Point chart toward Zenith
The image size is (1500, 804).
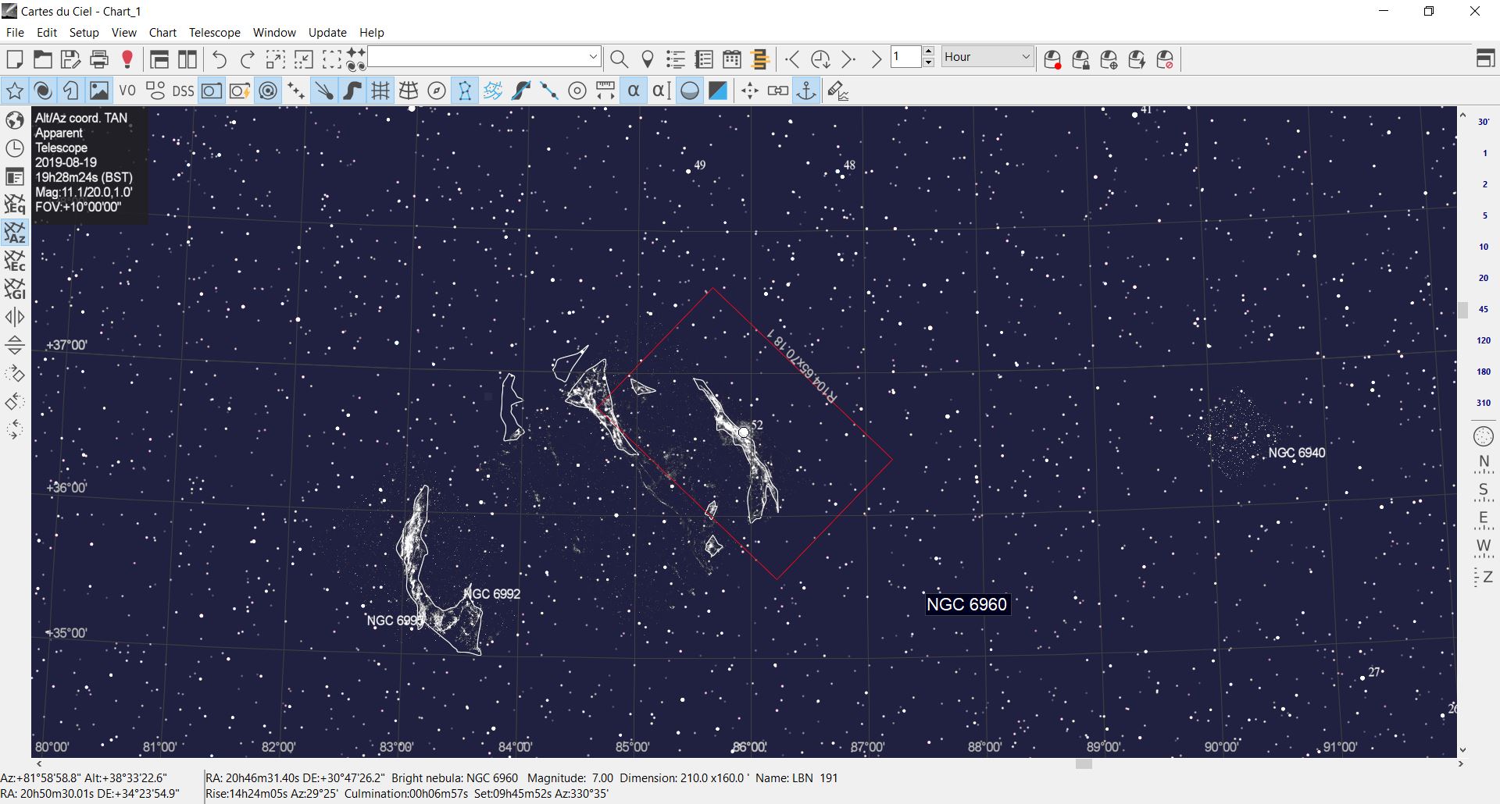tap(1484, 577)
